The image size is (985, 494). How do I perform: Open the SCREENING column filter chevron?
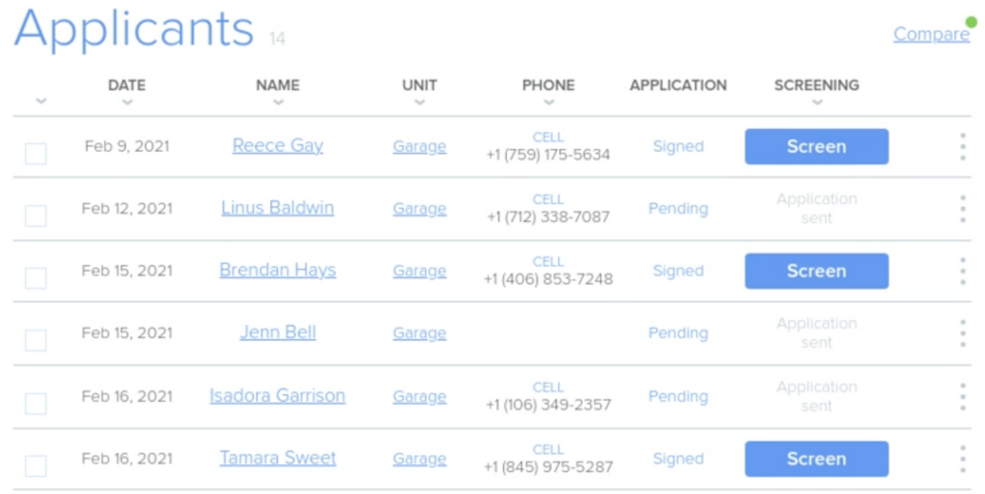coord(817,102)
